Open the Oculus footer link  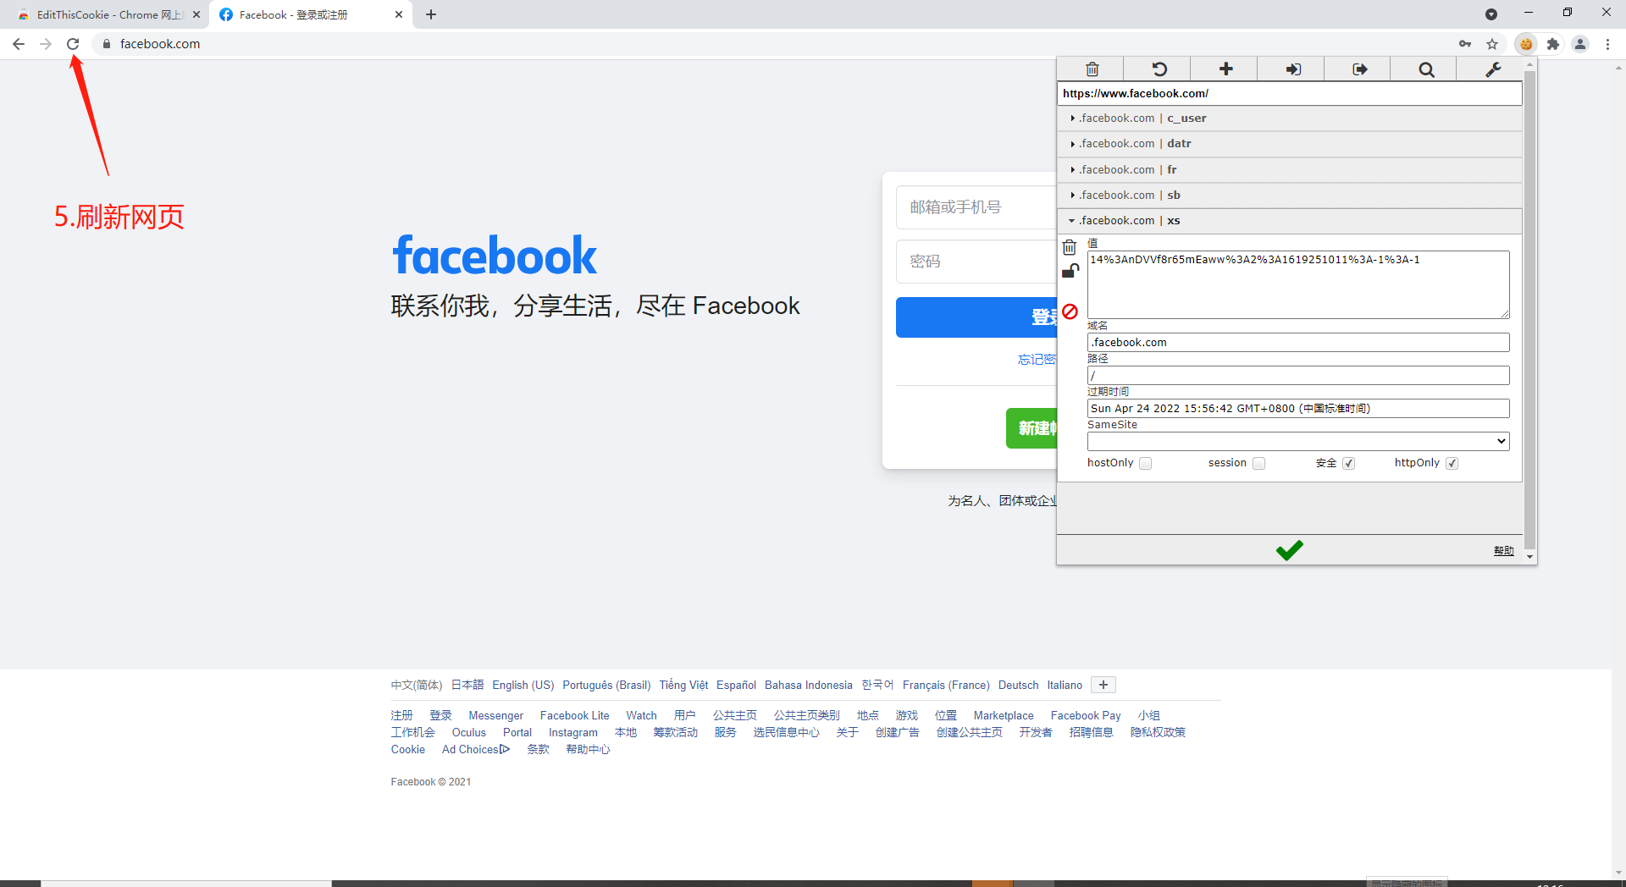[x=468, y=732]
